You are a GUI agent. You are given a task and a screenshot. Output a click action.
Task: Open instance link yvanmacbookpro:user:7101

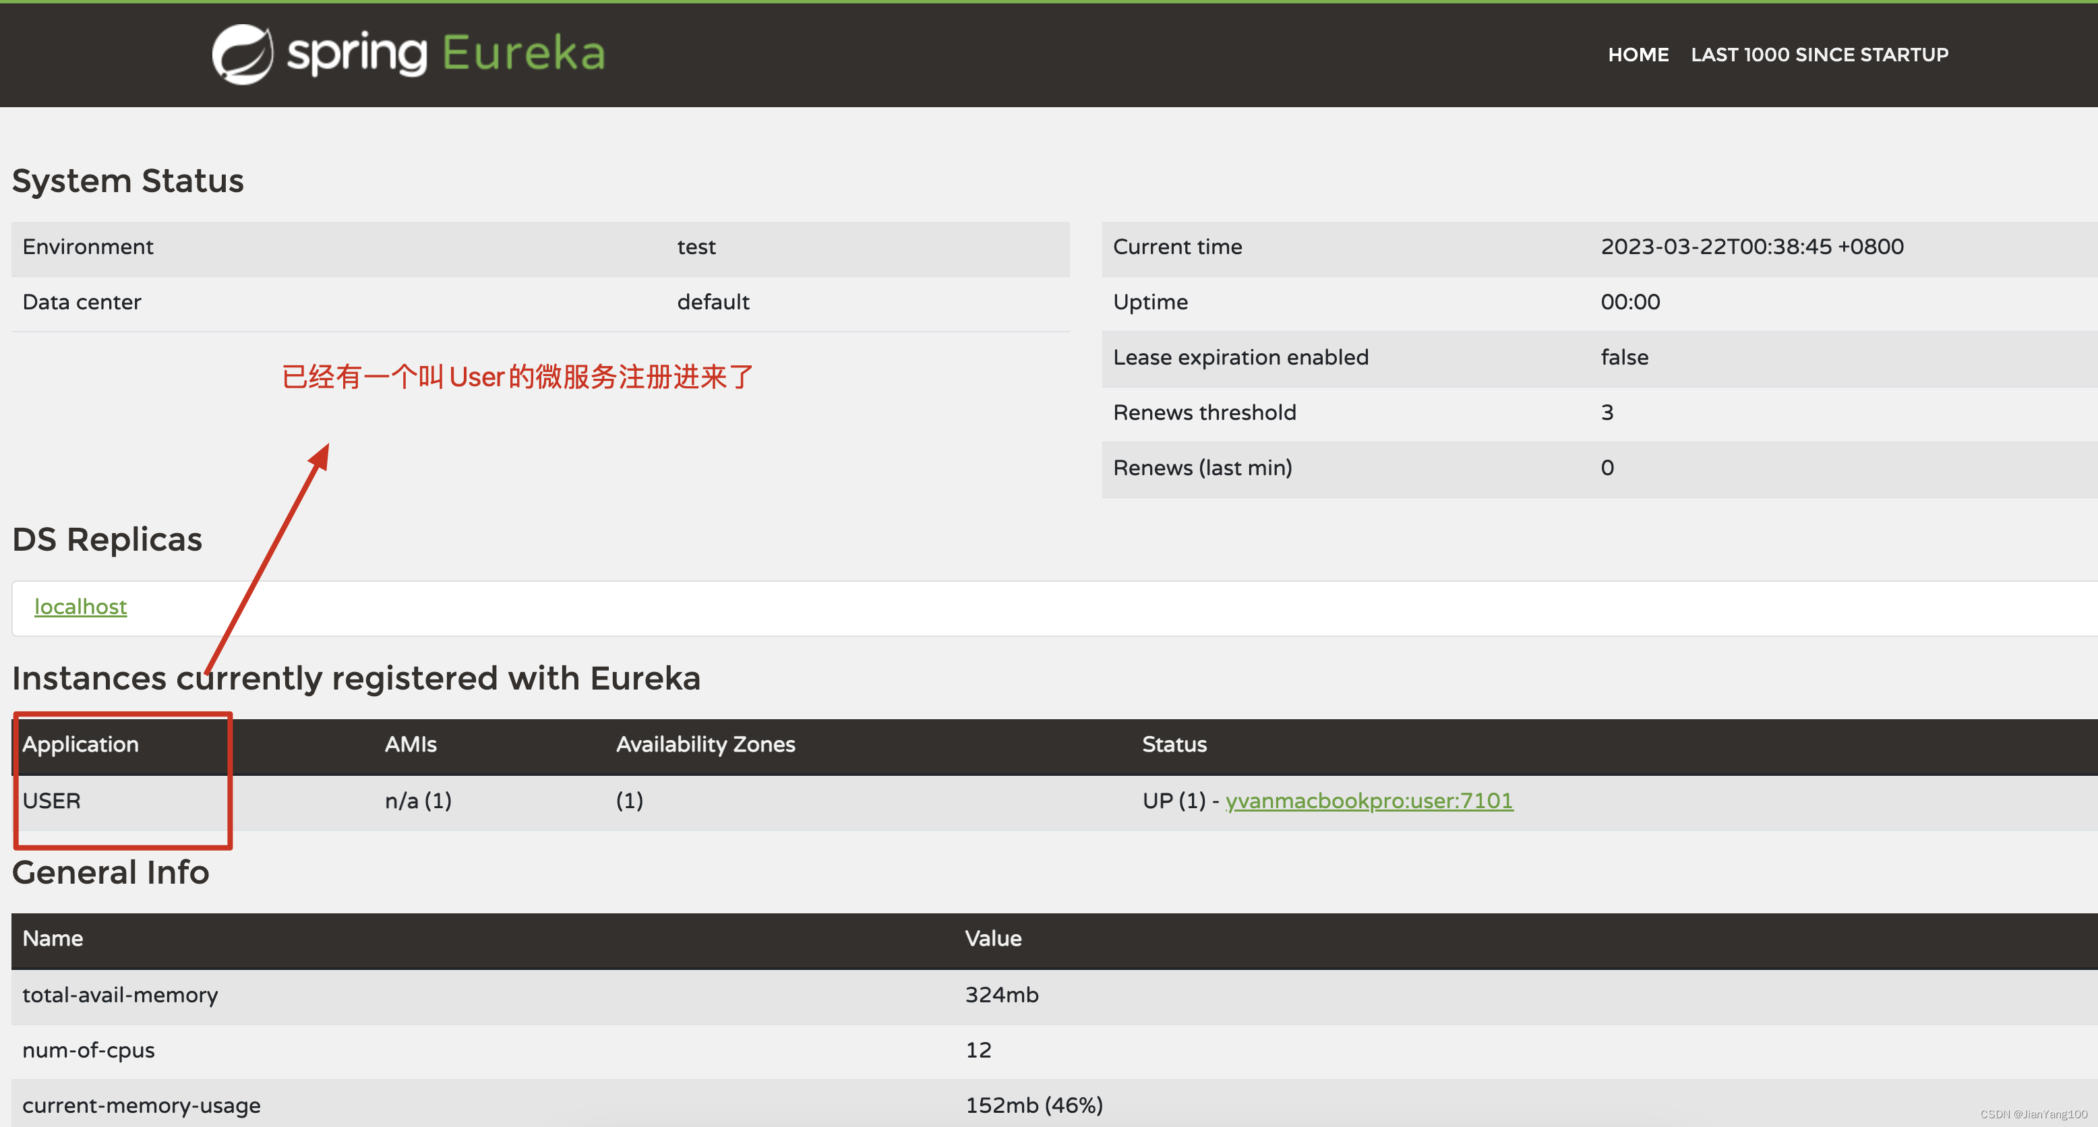(1369, 801)
